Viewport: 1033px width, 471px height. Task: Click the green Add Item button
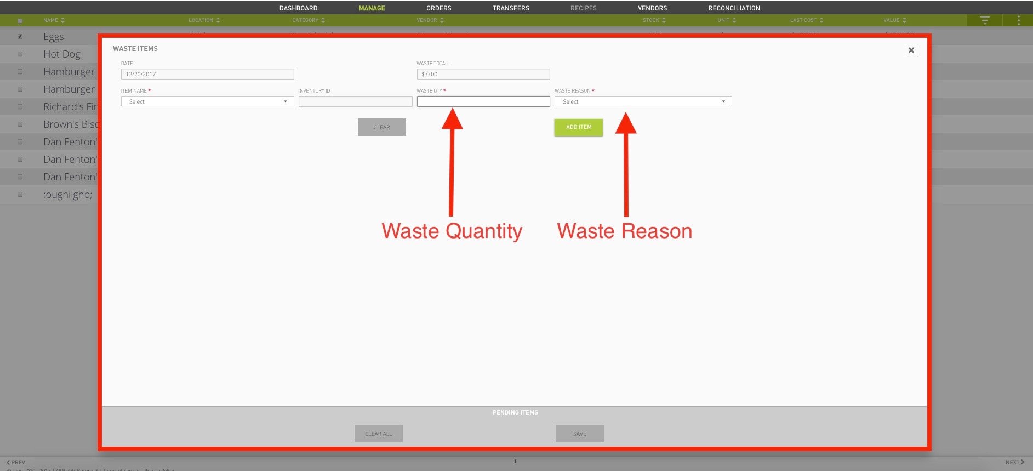tap(579, 127)
